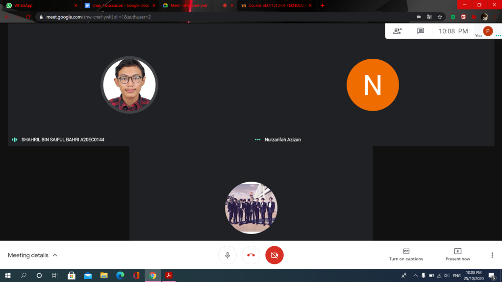
Task: Bookmark this page with the star icon
Action: [x=440, y=17]
